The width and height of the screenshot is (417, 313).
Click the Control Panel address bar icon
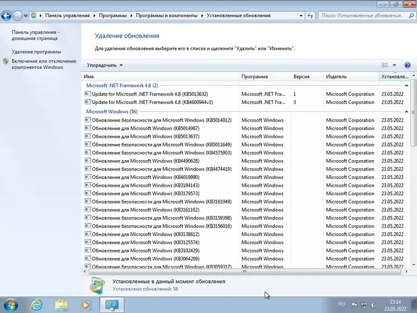point(33,16)
